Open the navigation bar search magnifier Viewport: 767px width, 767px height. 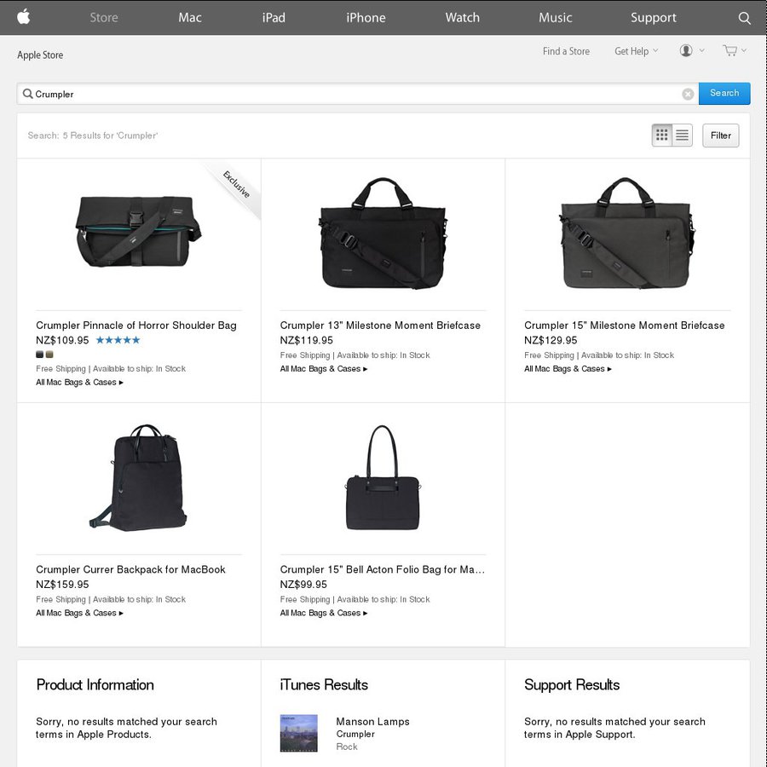point(744,18)
